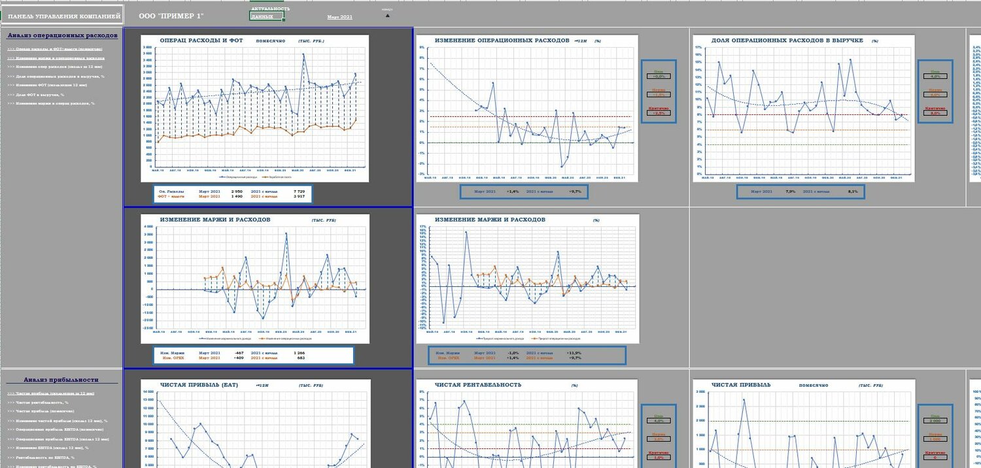Open link «Рентабельность по EBITDA, %»

[41, 457]
